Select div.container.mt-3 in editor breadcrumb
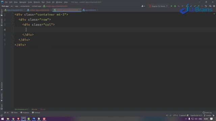This screenshot has width=216, height=121. point(21,109)
